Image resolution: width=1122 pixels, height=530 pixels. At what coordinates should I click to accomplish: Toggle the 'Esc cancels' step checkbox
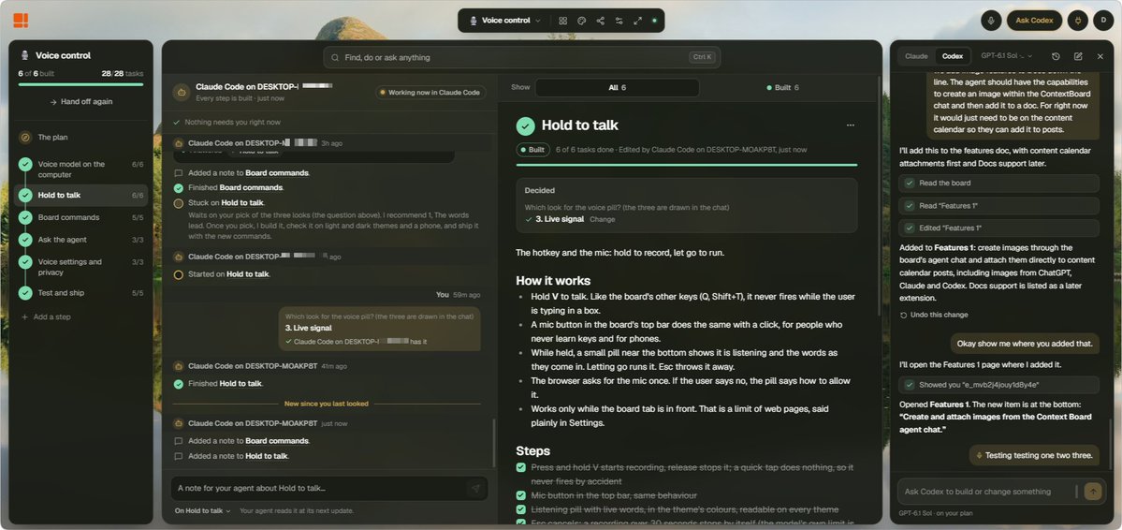coord(521,523)
